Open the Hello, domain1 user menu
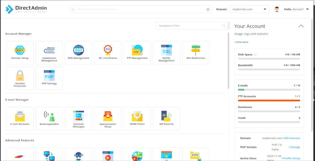 coord(296,9)
